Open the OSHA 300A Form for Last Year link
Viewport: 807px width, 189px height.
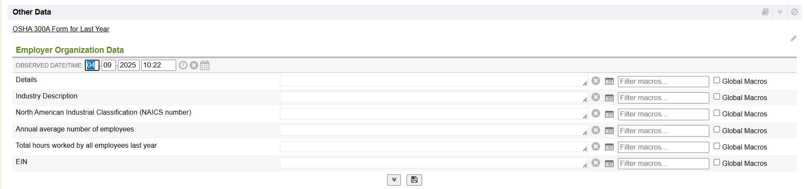pyautogui.click(x=61, y=29)
